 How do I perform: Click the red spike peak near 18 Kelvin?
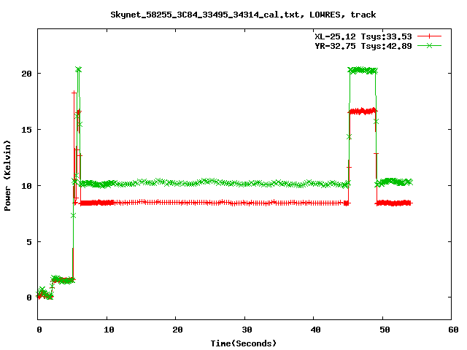pos(74,93)
